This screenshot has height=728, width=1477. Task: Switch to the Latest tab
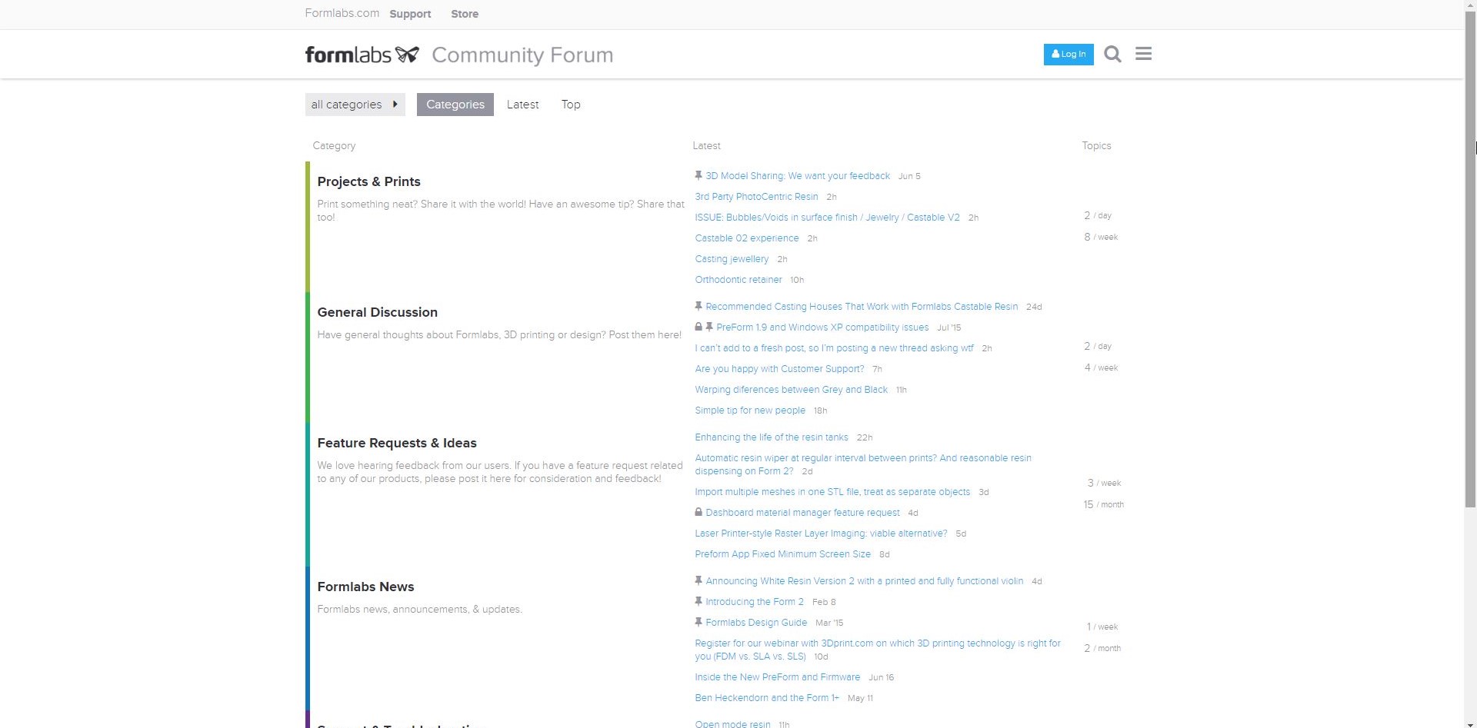click(x=522, y=105)
